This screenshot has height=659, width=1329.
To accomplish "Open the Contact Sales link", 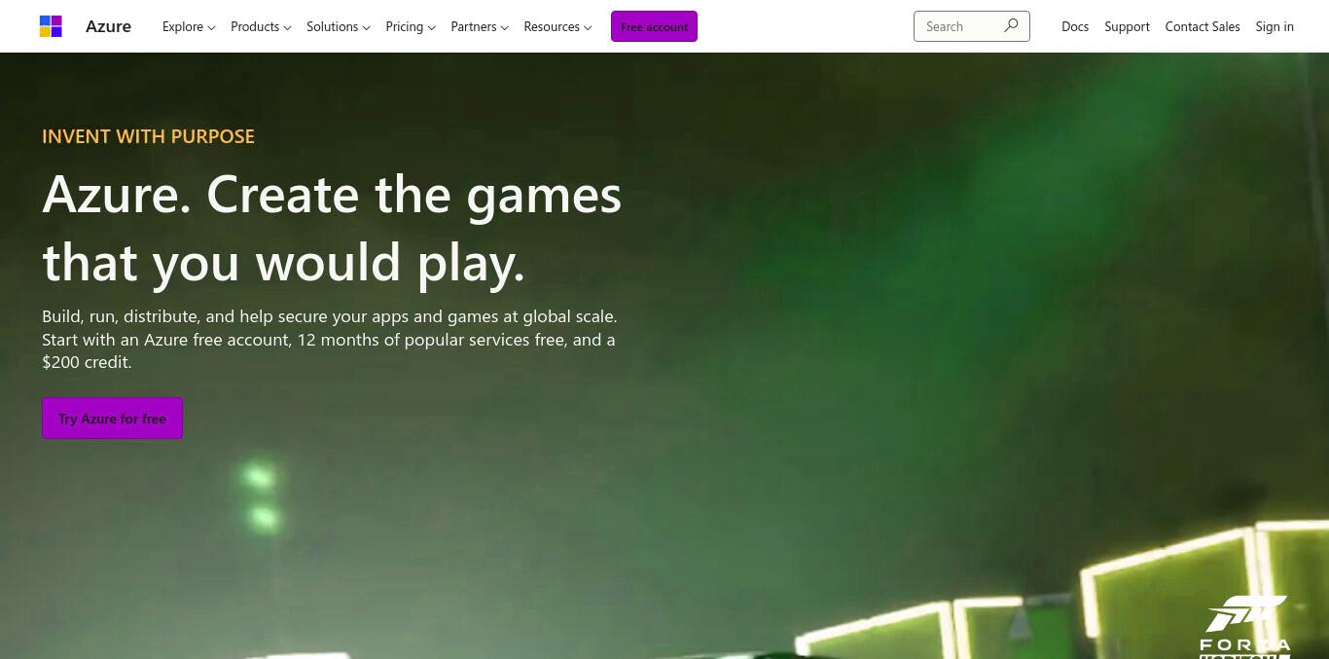I will coord(1203,26).
